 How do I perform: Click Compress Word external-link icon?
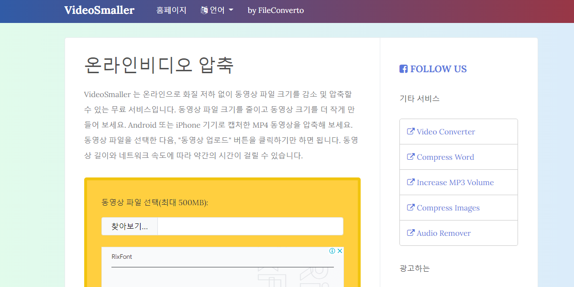point(410,156)
